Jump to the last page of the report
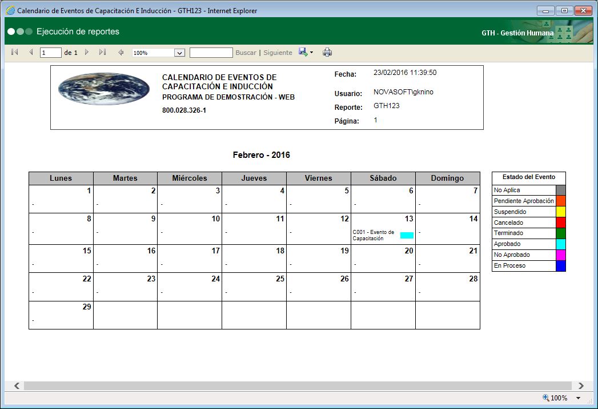598x409 pixels. pos(102,52)
